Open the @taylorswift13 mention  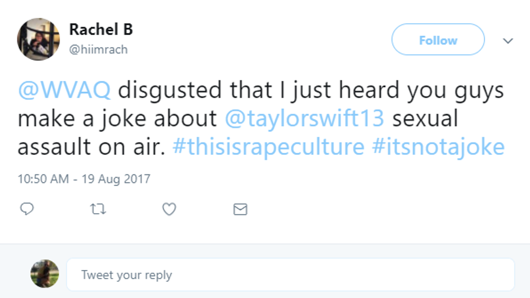[x=303, y=119]
